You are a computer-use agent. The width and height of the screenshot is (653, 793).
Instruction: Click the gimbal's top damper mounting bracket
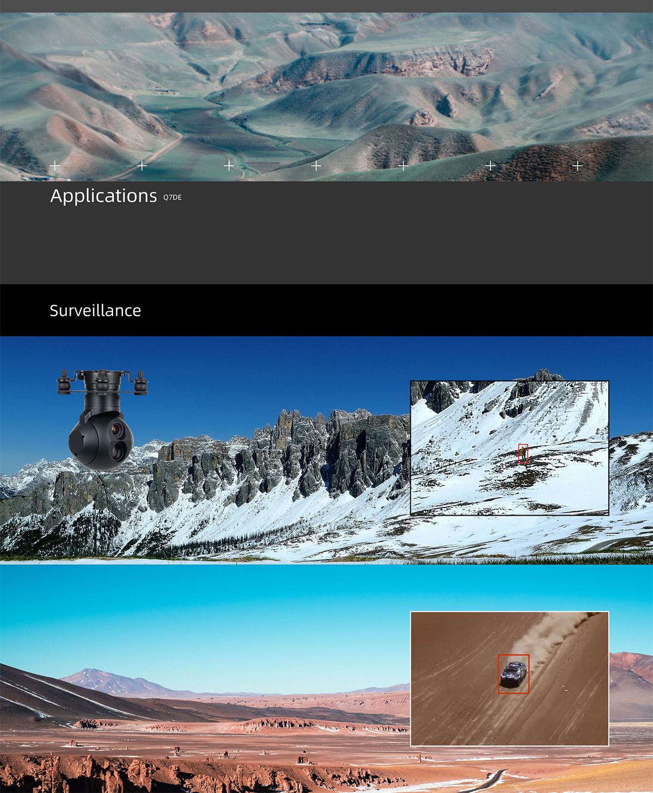(x=102, y=380)
